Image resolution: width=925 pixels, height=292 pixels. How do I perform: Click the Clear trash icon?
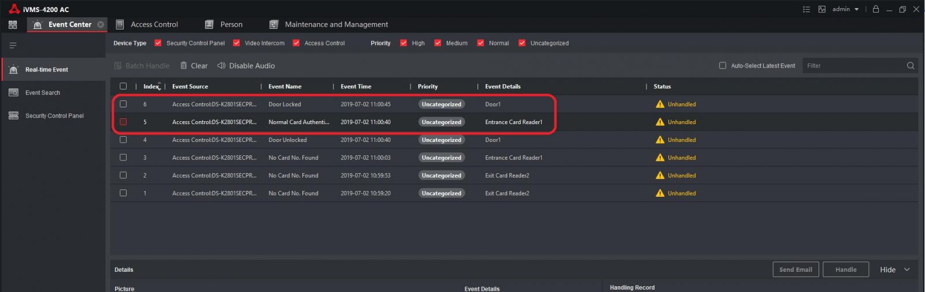coord(184,66)
